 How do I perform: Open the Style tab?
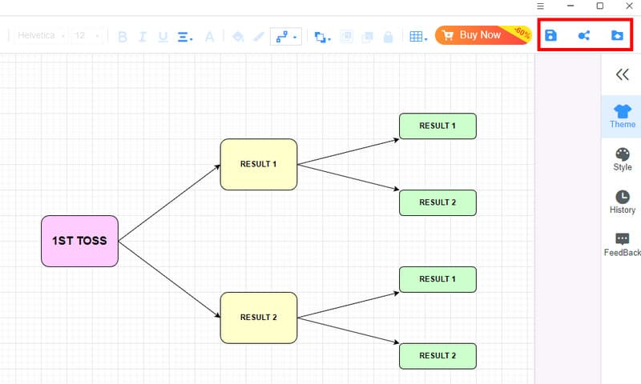point(623,159)
